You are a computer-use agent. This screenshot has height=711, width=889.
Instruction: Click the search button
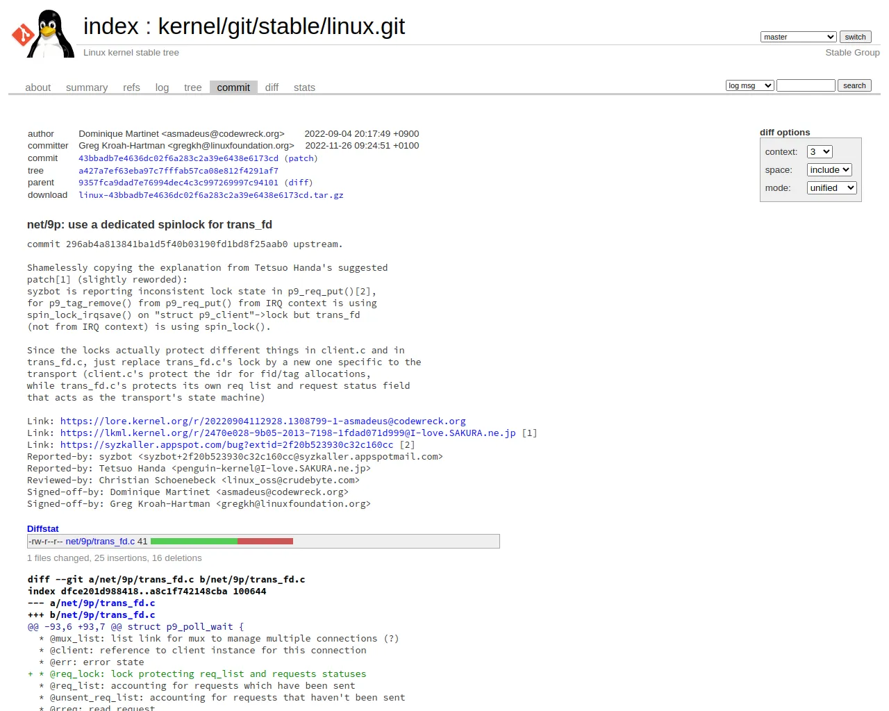click(854, 85)
